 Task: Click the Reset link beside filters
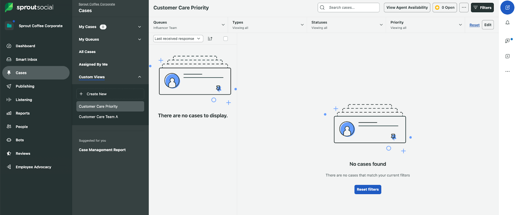click(x=474, y=25)
